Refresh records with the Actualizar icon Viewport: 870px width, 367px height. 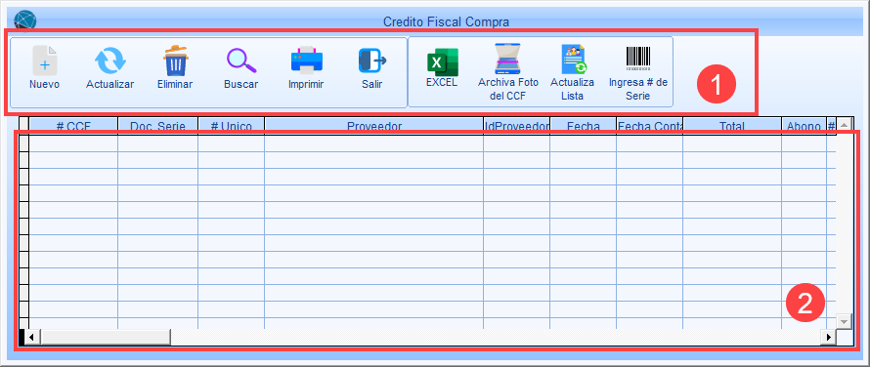pyautogui.click(x=109, y=61)
